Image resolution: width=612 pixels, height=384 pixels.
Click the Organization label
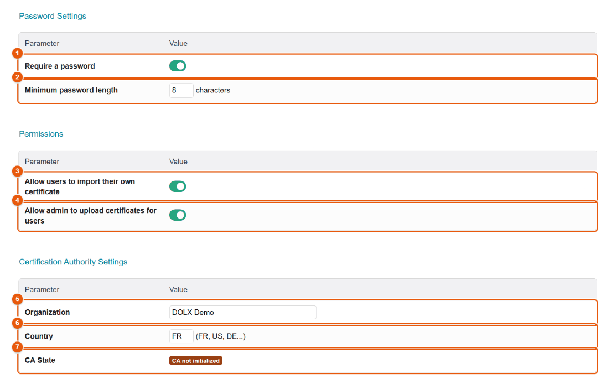[47, 312]
